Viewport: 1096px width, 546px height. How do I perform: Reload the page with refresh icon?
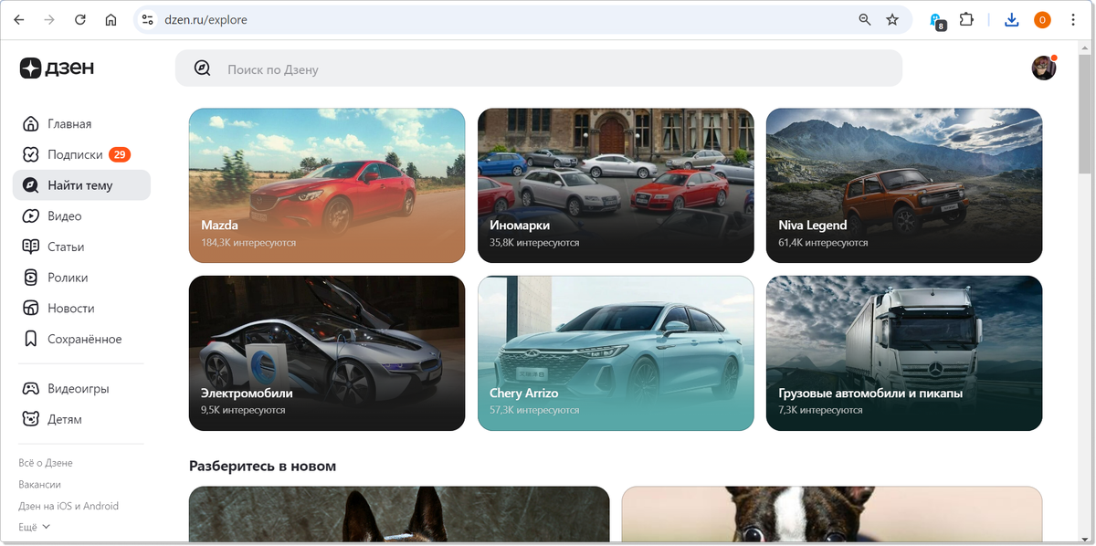pyautogui.click(x=80, y=19)
